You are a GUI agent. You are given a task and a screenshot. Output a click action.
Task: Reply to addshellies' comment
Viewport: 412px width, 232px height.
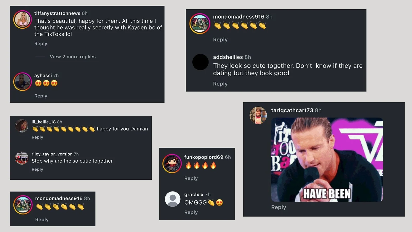pyautogui.click(x=220, y=84)
